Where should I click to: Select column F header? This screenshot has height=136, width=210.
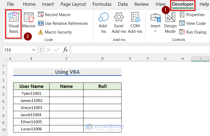148,59
